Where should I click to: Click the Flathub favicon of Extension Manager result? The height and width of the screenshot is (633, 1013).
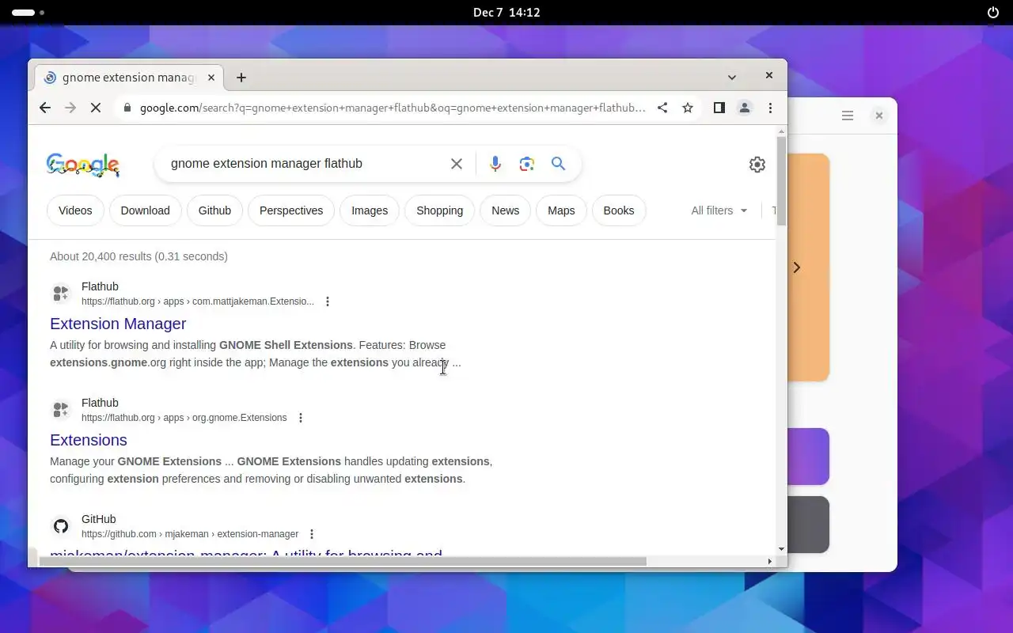[x=61, y=294]
